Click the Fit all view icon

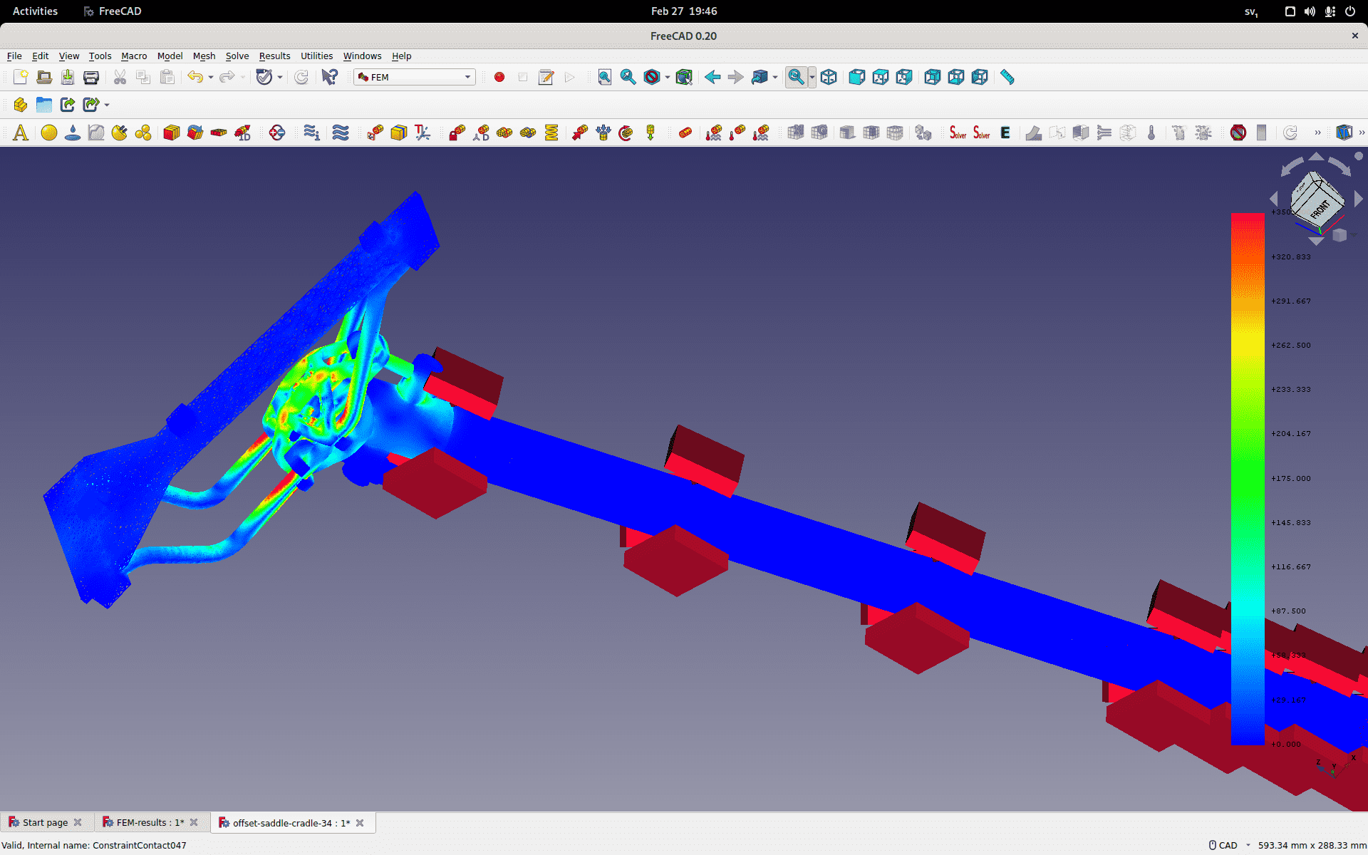pos(604,77)
